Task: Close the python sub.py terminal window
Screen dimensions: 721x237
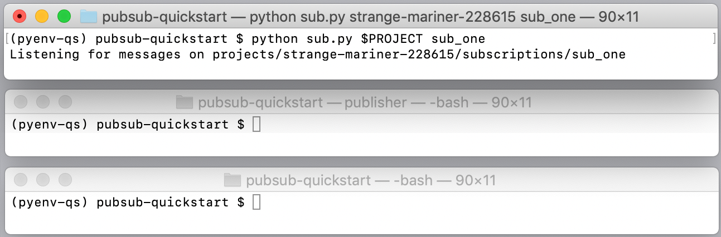Action: (20, 17)
